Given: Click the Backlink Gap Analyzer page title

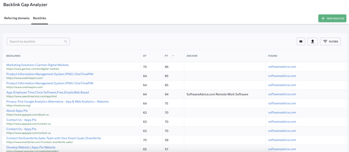Looking at the screenshot, I should pyautogui.click(x=25, y=5).
